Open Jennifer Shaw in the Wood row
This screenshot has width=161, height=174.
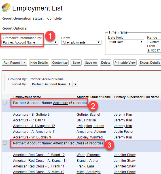coord(125,155)
